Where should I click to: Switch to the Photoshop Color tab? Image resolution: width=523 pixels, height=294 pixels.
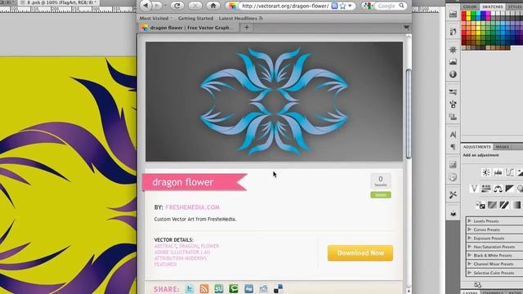tap(470, 7)
